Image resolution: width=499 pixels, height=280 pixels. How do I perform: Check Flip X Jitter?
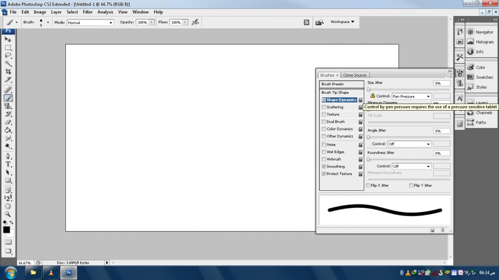coord(368,185)
